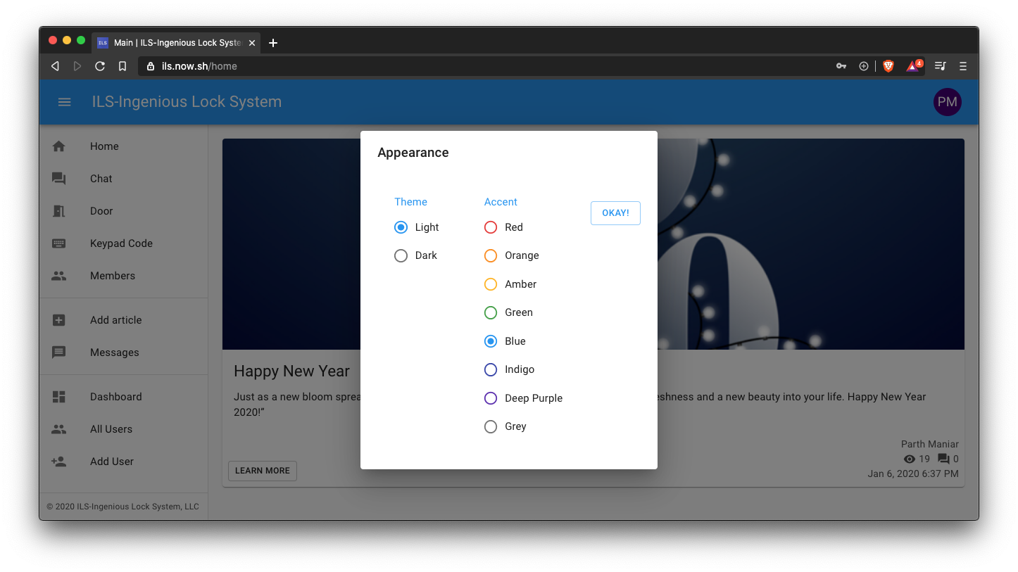Choose the Indigo accent radio button
The width and height of the screenshot is (1018, 572).
tap(490, 369)
